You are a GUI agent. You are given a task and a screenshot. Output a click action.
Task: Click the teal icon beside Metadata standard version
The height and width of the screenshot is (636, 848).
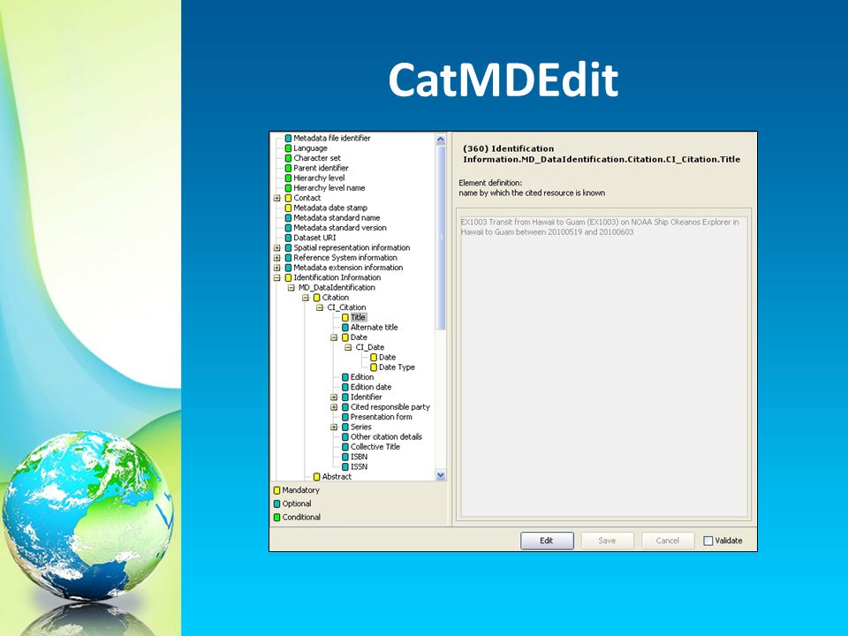coord(288,228)
